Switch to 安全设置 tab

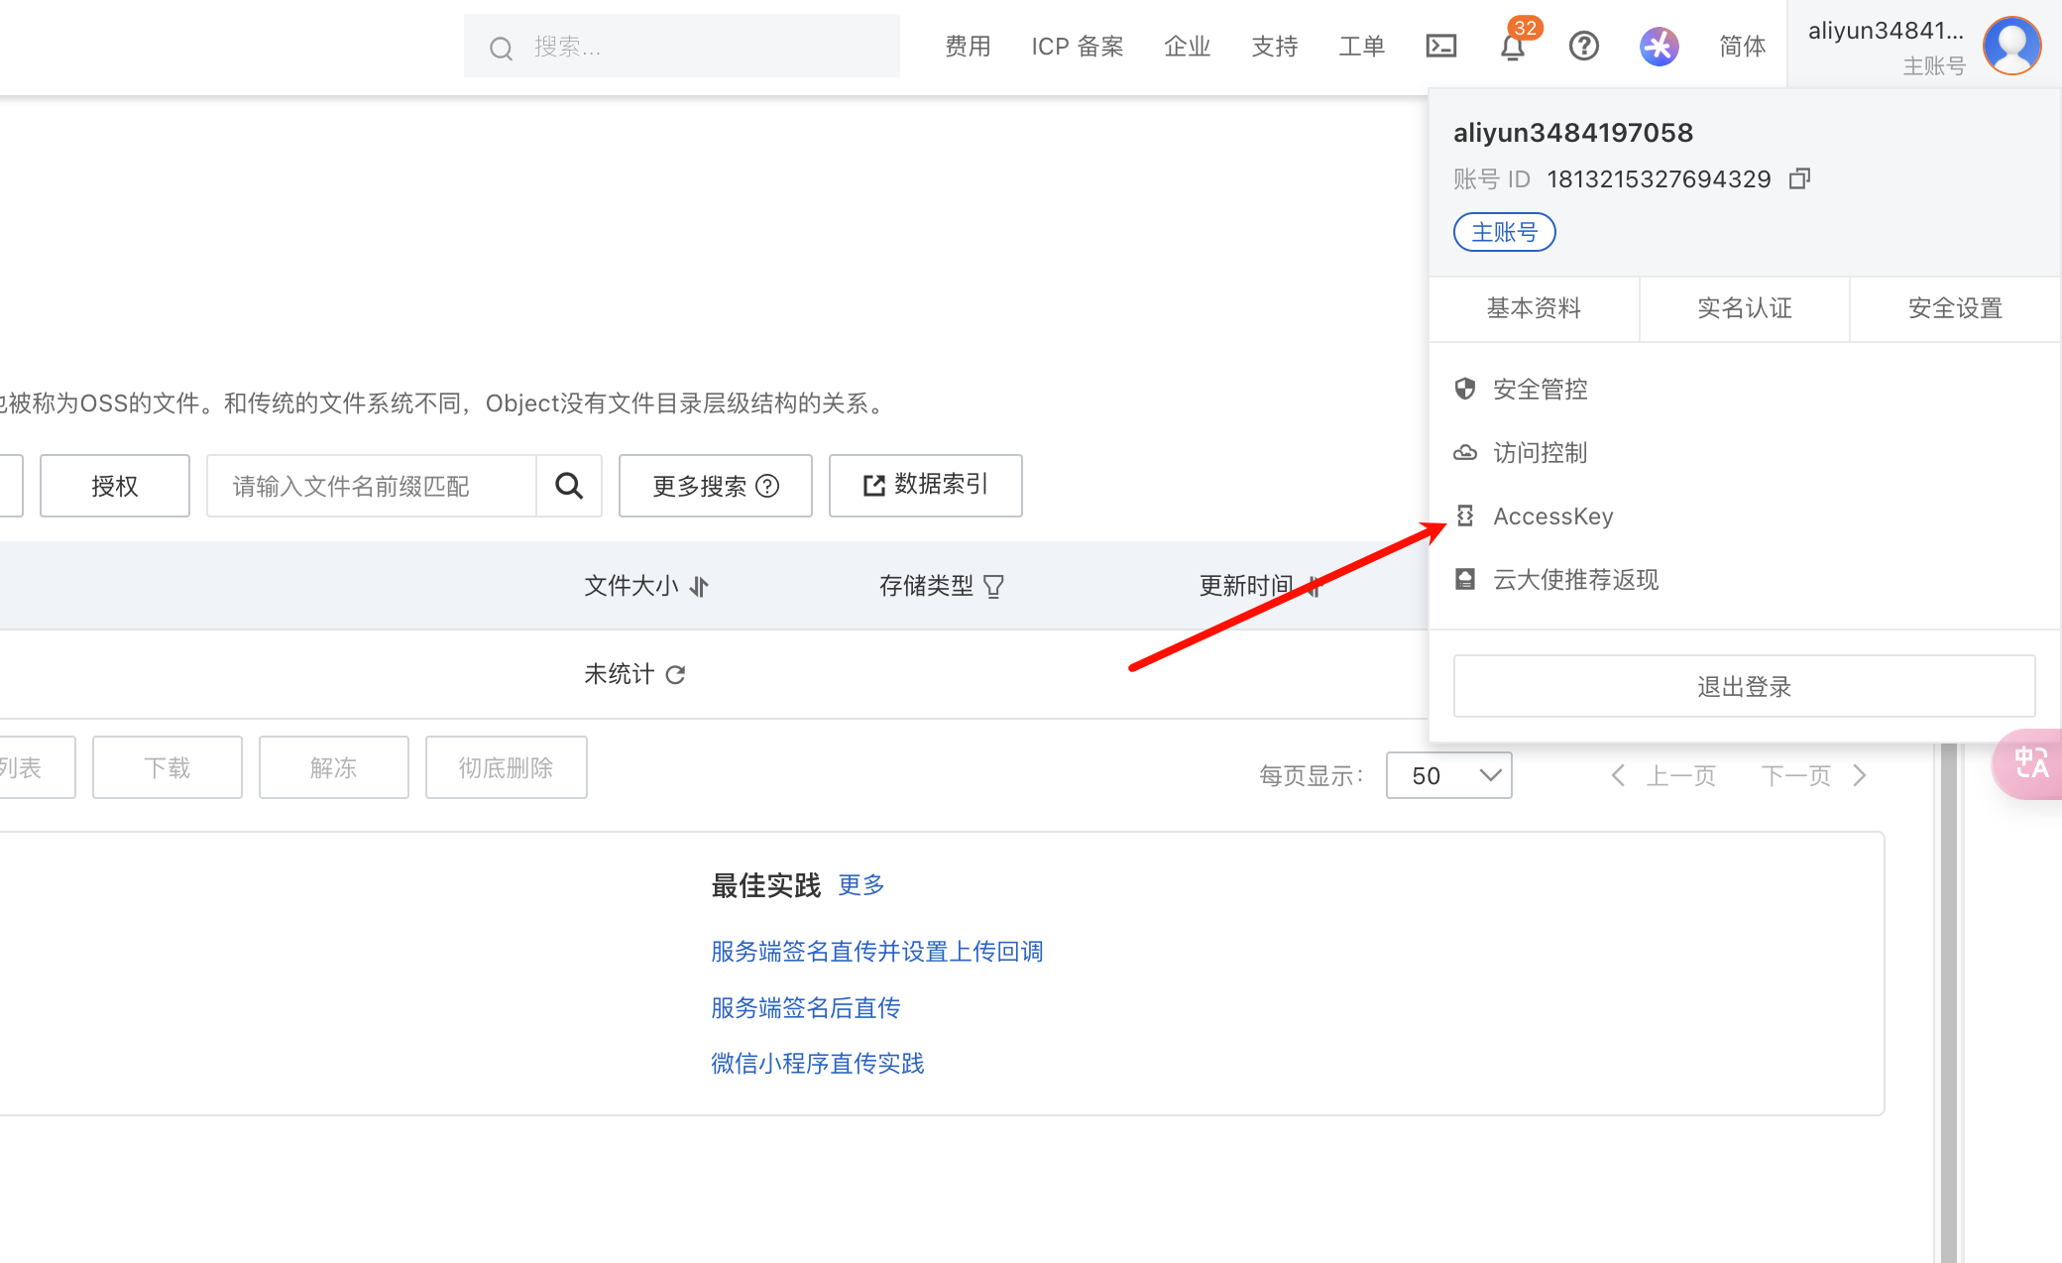click(x=1955, y=308)
